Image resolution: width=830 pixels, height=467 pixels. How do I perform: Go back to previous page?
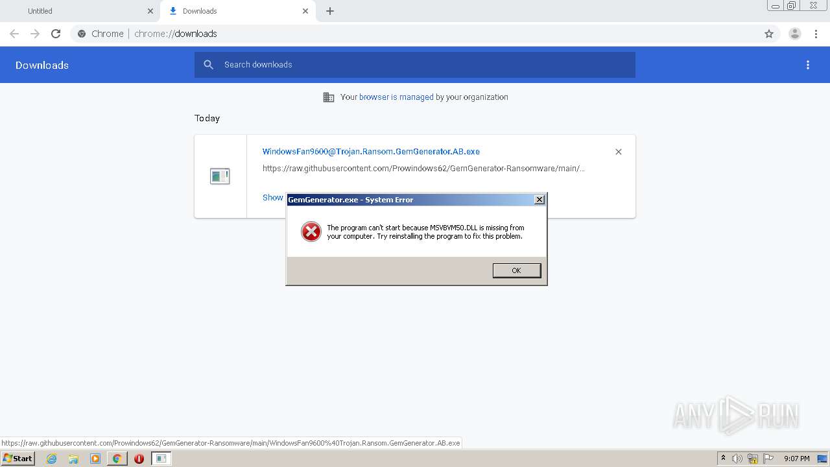14,34
